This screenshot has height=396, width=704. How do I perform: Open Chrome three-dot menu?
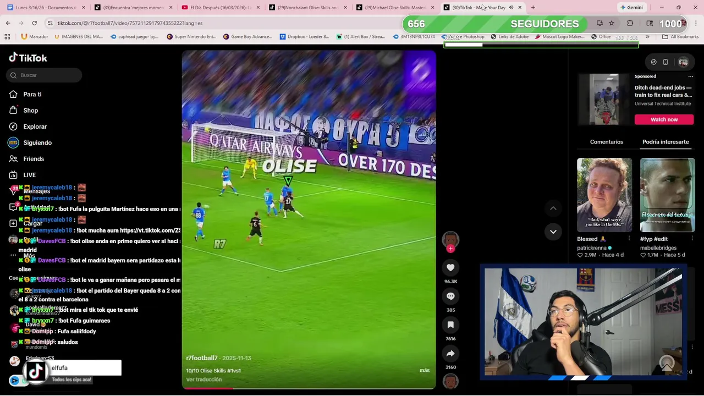coord(696,23)
